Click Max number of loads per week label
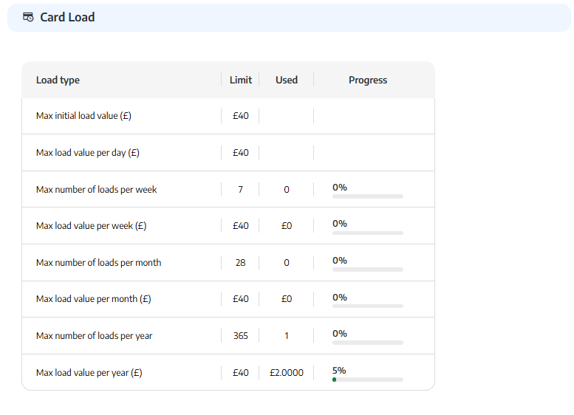574x415 pixels. [96, 189]
